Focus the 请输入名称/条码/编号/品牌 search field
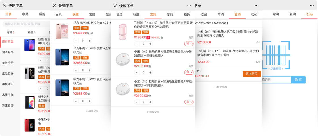The image size is (318, 136). [26, 24]
